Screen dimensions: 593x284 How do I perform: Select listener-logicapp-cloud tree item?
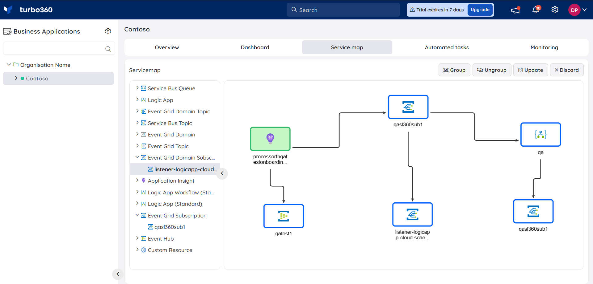(x=175, y=169)
